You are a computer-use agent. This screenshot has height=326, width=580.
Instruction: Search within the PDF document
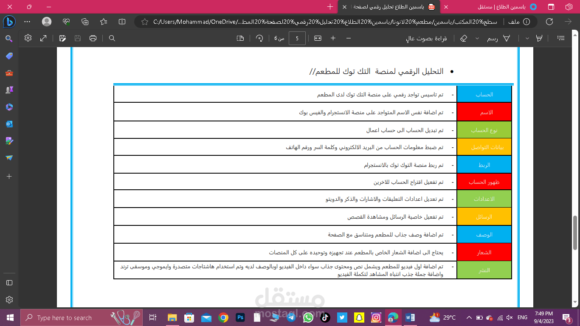111,38
